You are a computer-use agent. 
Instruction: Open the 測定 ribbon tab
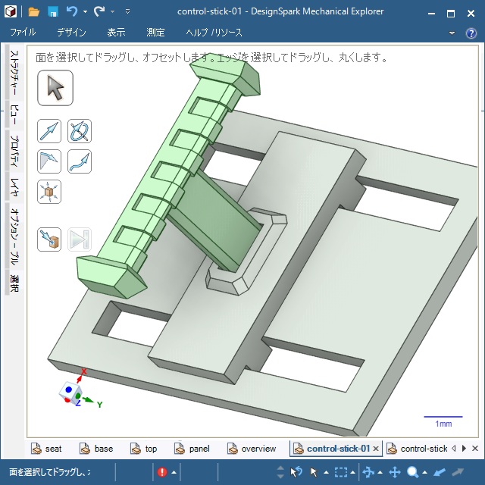155,33
